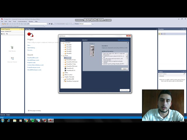187x140 pixels.
Task: Click the third icon in Project Organizer toolbar
Action: point(7,34)
